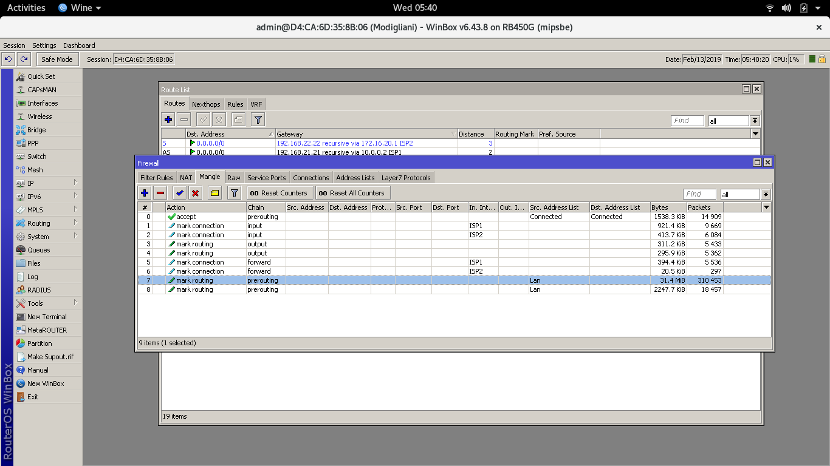The width and height of the screenshot is (830, 466).
Task: Enable selected firewall rule with blue checkmark
Action: point(179,193)
